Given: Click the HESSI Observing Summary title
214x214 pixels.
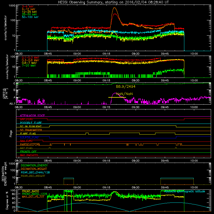Looking at the screenshot, I should [x=113, y=2].
